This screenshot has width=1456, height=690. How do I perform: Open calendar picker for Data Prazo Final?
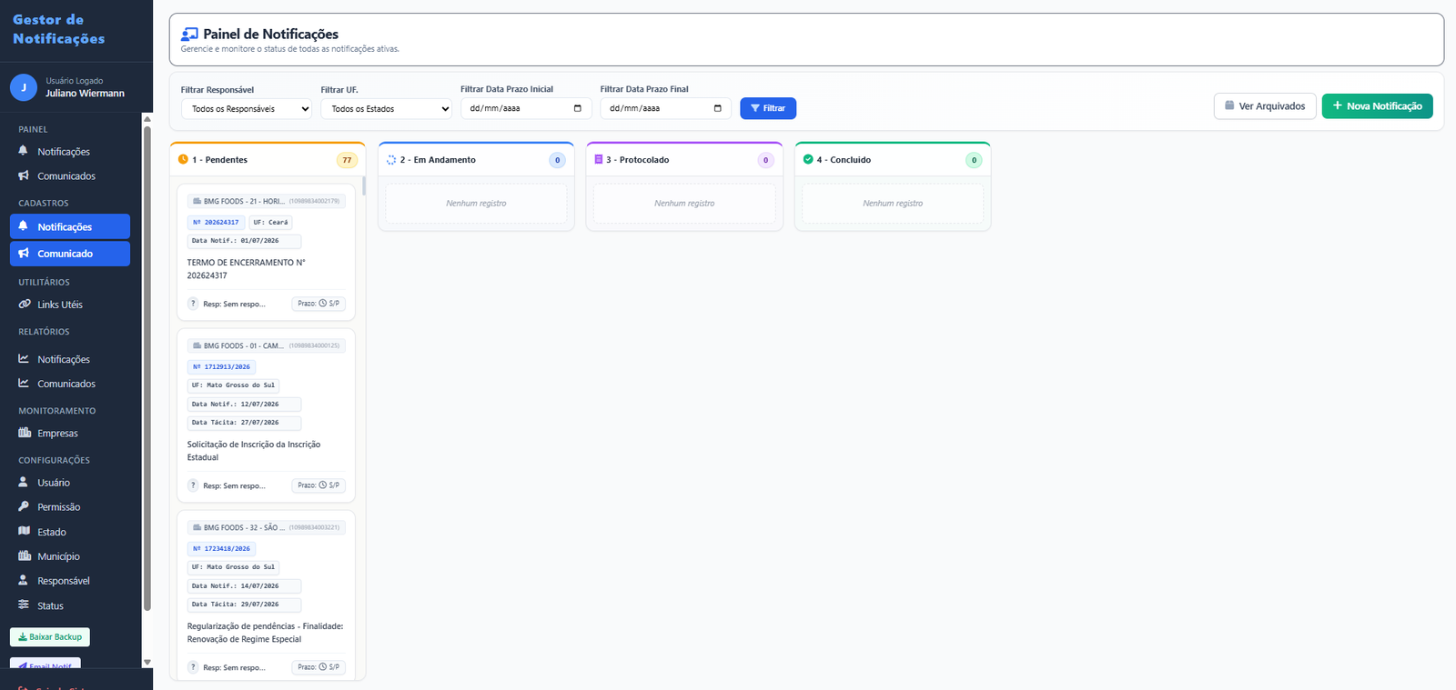click(x=718, y=108)
